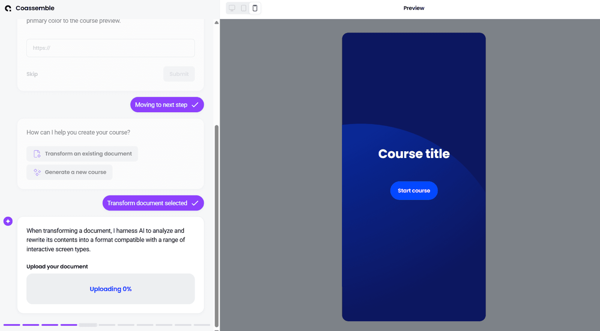
Task: Click the document icon beside Transform an existing document
Action: click(x=37, y=154)
